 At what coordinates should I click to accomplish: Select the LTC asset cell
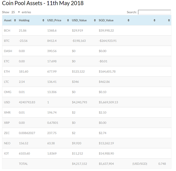[x=6, y=82]
